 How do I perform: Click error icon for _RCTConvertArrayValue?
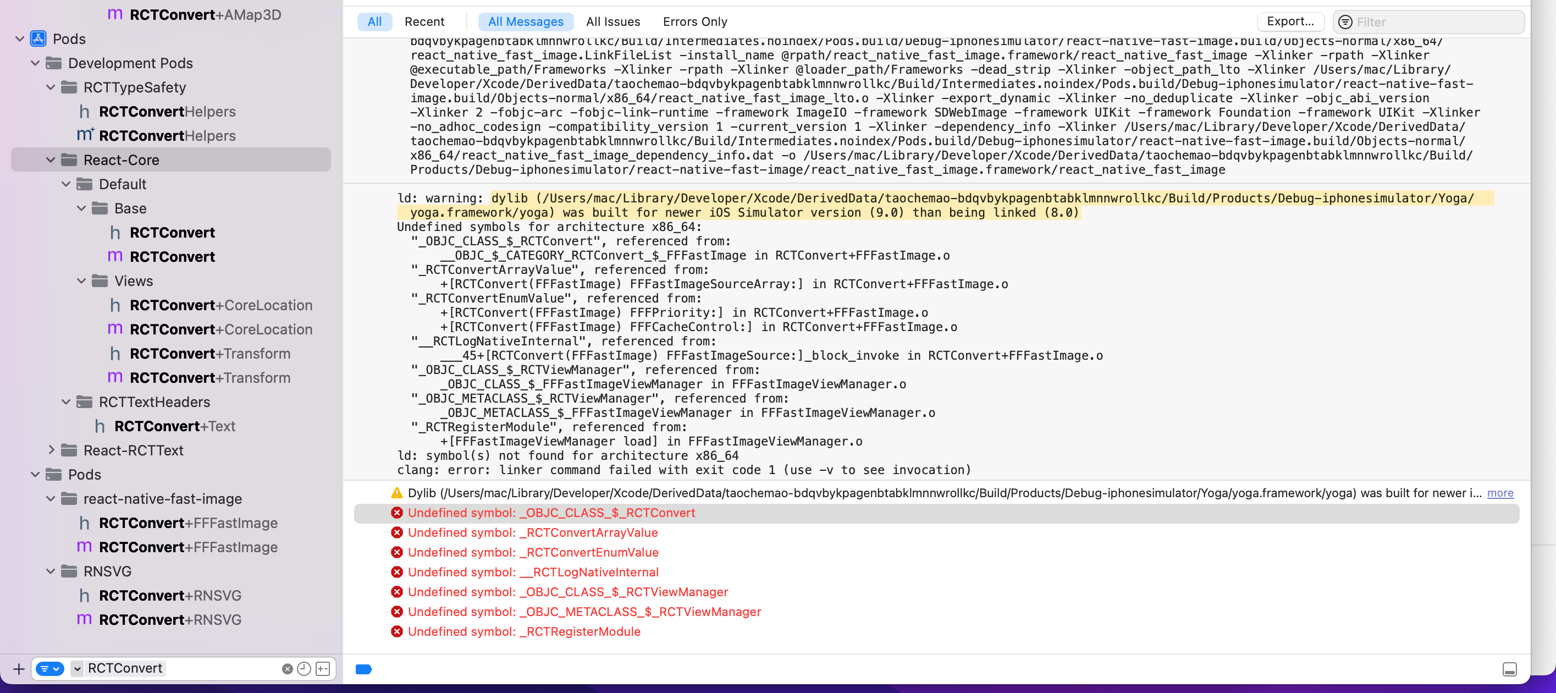[397, 532]
